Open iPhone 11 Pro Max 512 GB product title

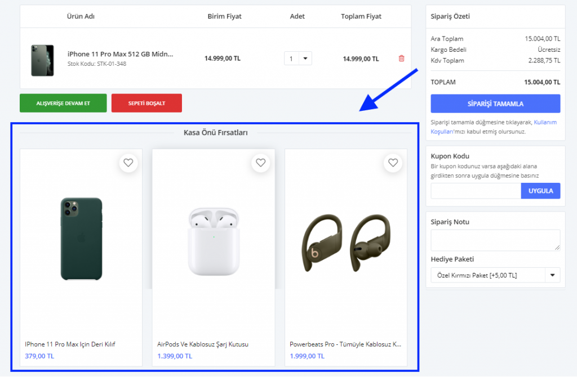tap(121, 54)
